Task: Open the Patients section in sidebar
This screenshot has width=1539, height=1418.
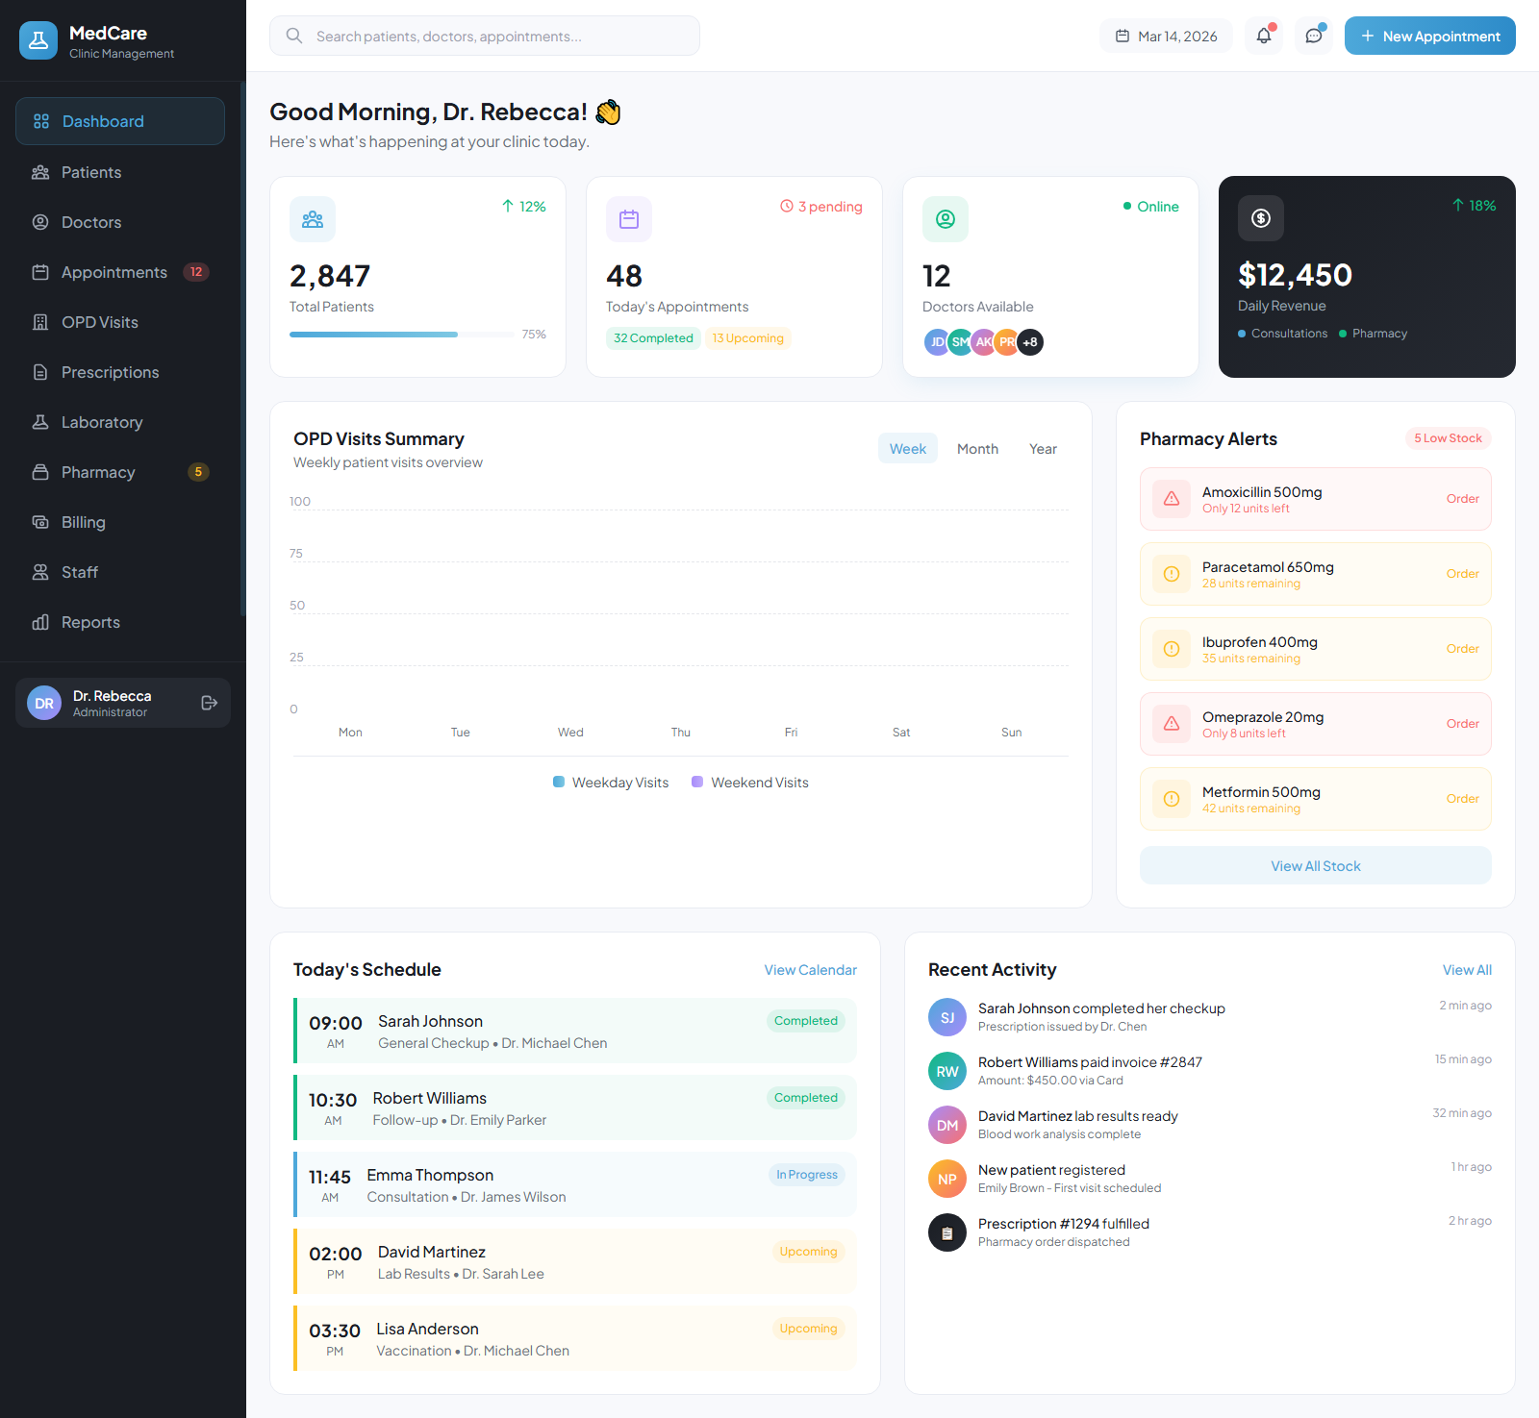Action: [90, 171]
